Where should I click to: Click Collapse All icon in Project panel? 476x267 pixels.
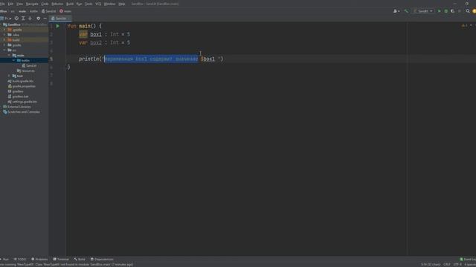click(30, 19)
